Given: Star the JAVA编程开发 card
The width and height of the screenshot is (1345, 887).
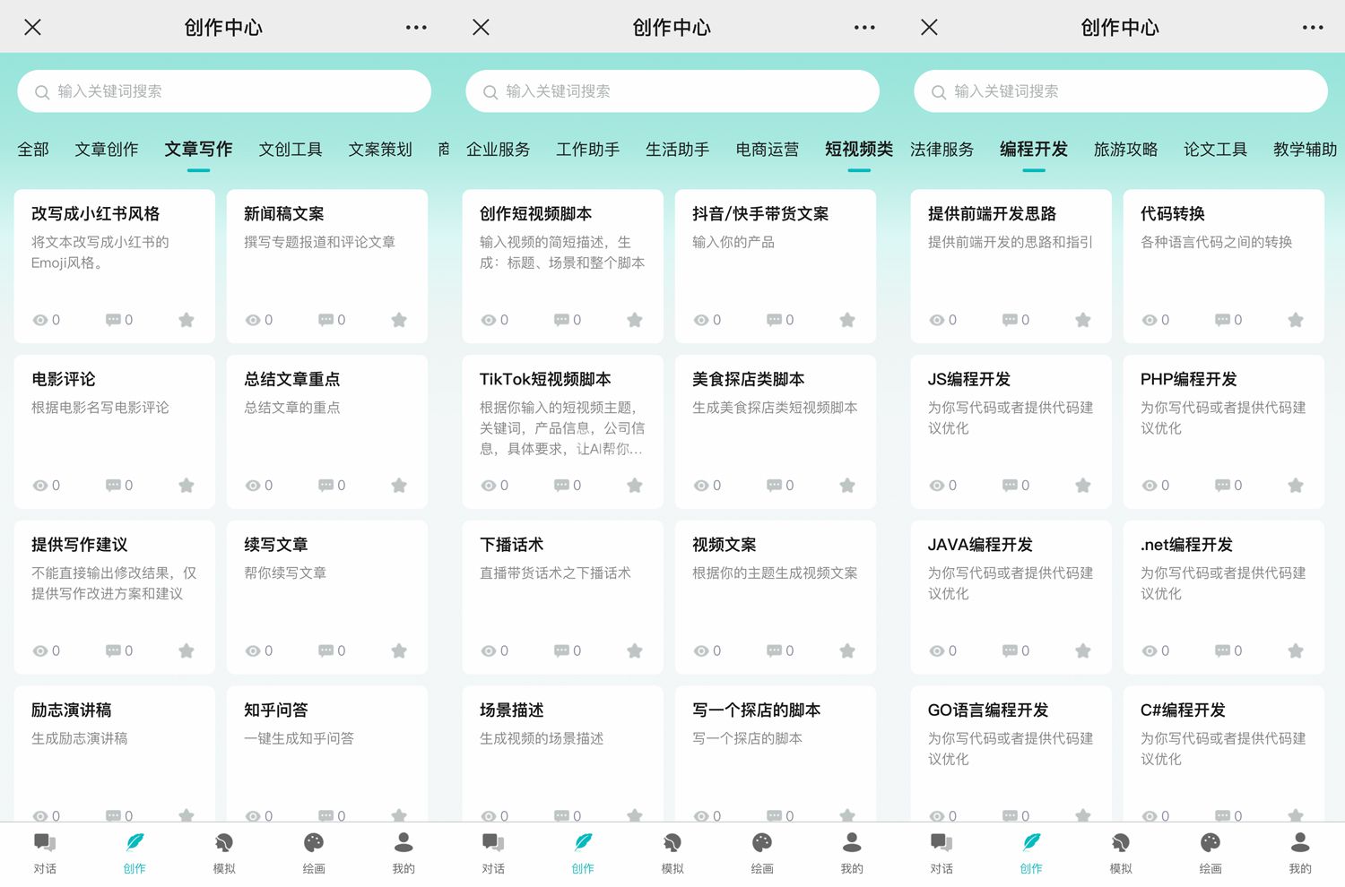Looking at the screenshot, I should (x=1083, y=651).
